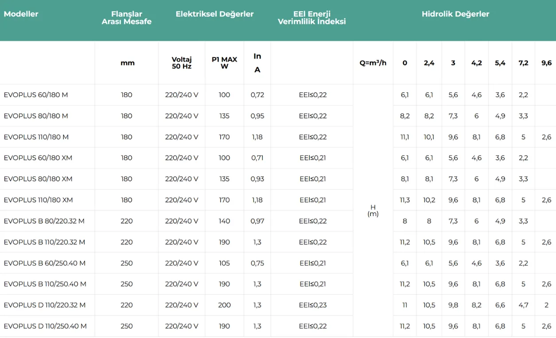
Task: Click the Modeller column header
Action: (x=21, y=14)
